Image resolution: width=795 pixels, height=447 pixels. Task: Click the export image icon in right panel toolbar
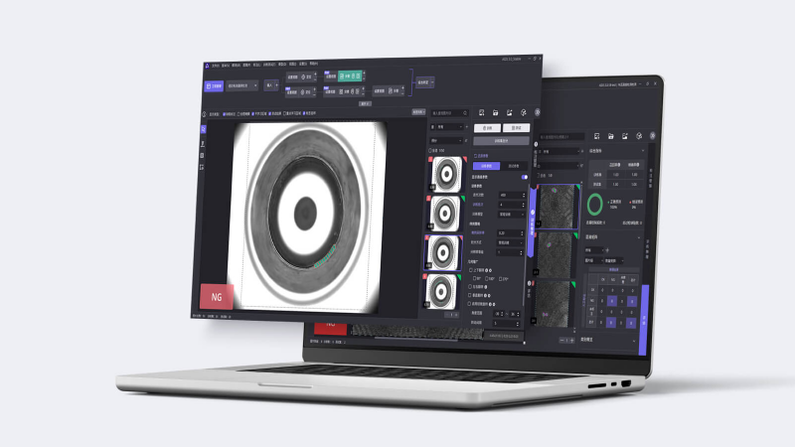(x=509, y=113)
